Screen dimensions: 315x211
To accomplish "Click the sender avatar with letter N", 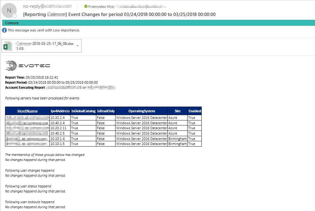I will point(10,10).
